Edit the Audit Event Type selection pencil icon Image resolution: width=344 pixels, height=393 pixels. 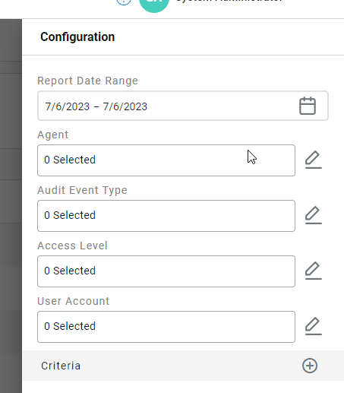pyautogui.click(x=314, y=215)
